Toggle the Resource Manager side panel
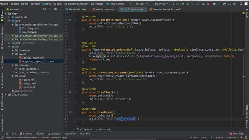 tap(2, 37)
